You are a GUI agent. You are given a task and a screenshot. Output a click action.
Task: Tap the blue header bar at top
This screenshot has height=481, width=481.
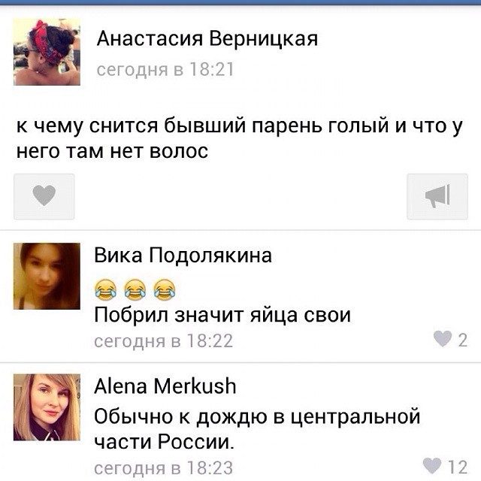click(x=240, y=2)
